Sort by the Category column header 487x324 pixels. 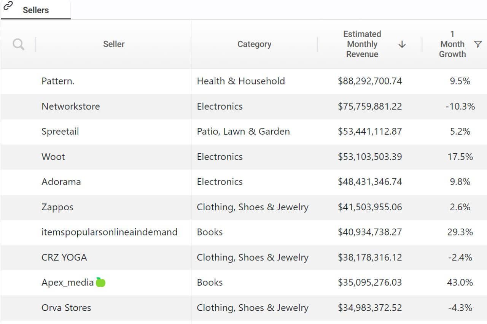pyautogui.click(x=254, y=44)
